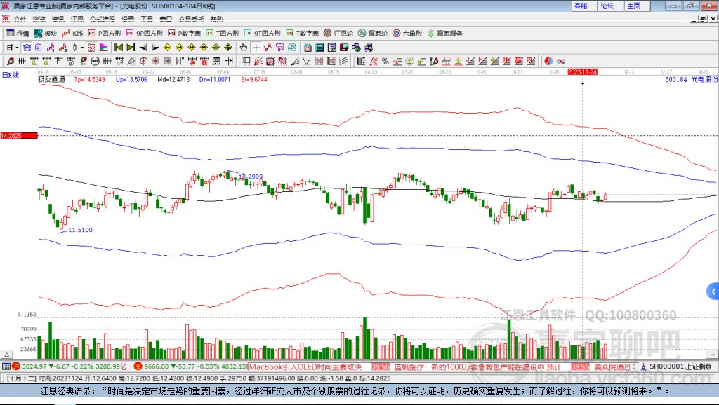Viewport: 719px width, 405px height.
Task: Click the 客服 support button
Action: point(581,6)
